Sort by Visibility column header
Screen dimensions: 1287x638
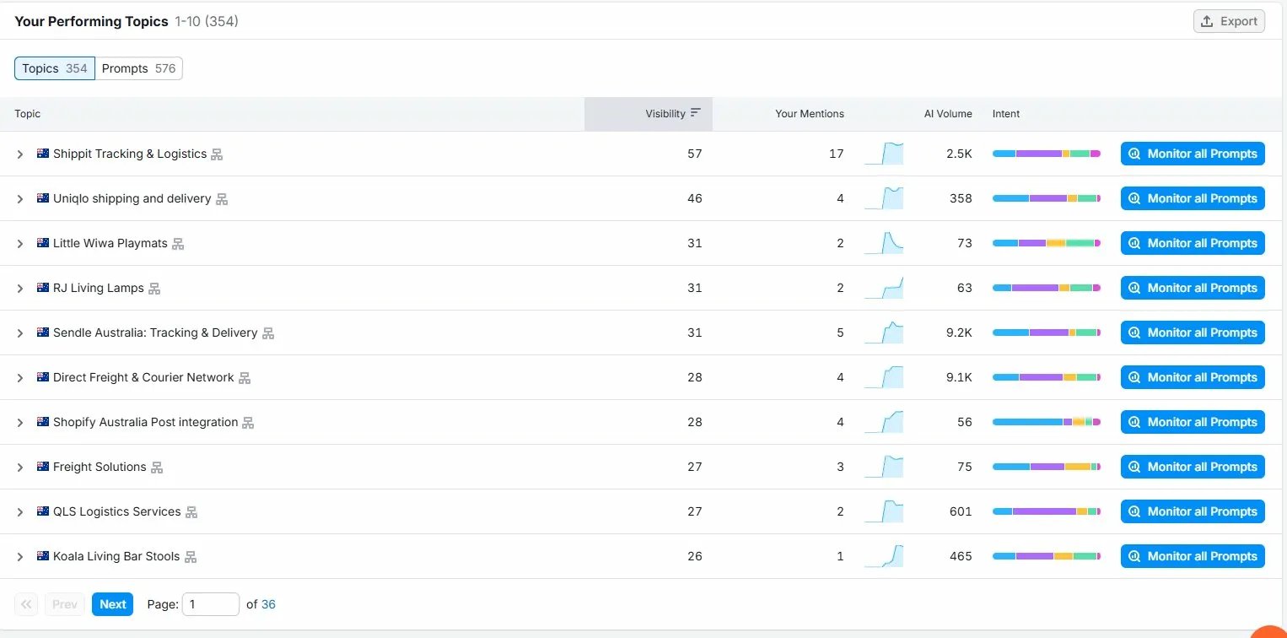point(649,114)
